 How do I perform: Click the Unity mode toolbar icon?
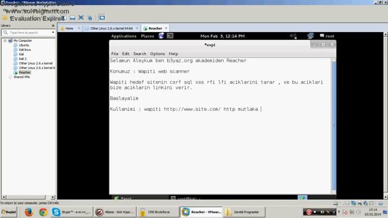pyautogui.click(x=90, y=18)
